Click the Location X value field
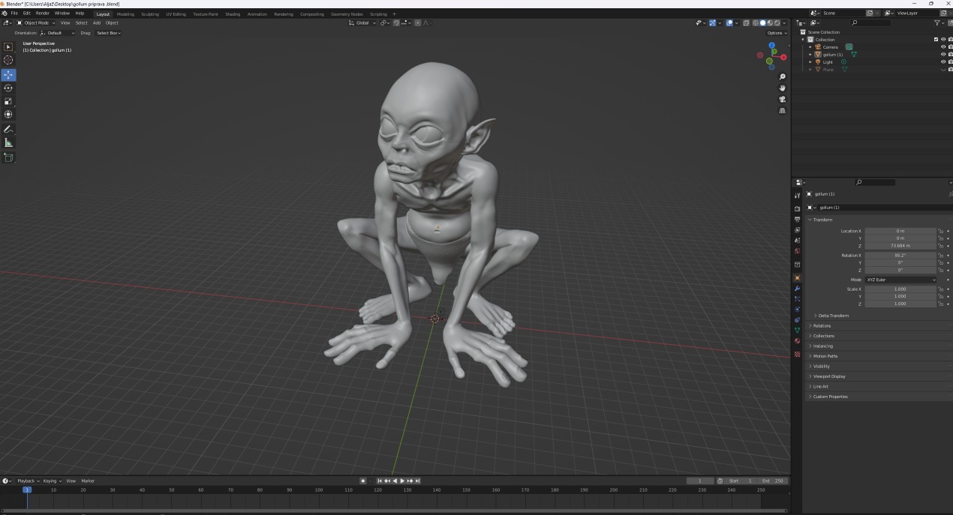Viewport: 953px width, 515px height. click(x=900, y=231)
